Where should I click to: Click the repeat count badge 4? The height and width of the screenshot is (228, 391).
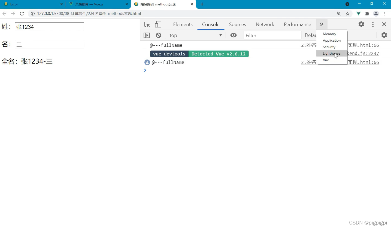click(x=147, y=63)
